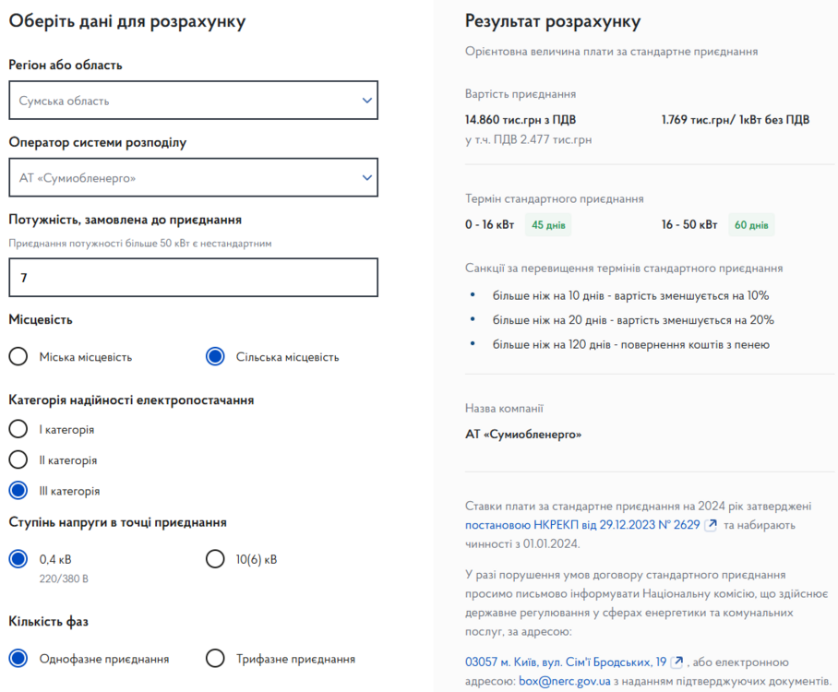Screen dimensions: 838x692
Task: Pick Трифазне приєднання phase option
Action: [216, 659]
